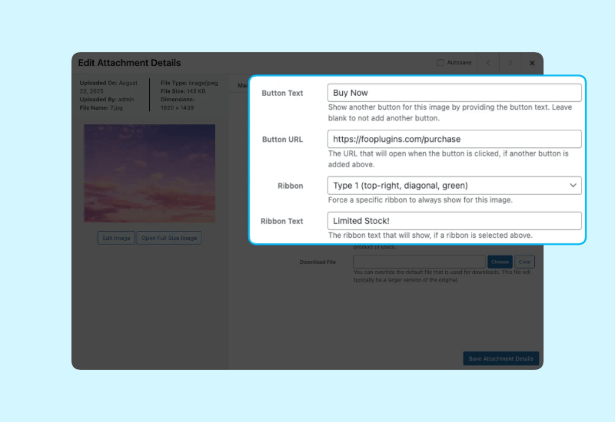This screenshot has height=422, width=615.
Task: Go to the previous attachment arrow
Action: (487, 63)
